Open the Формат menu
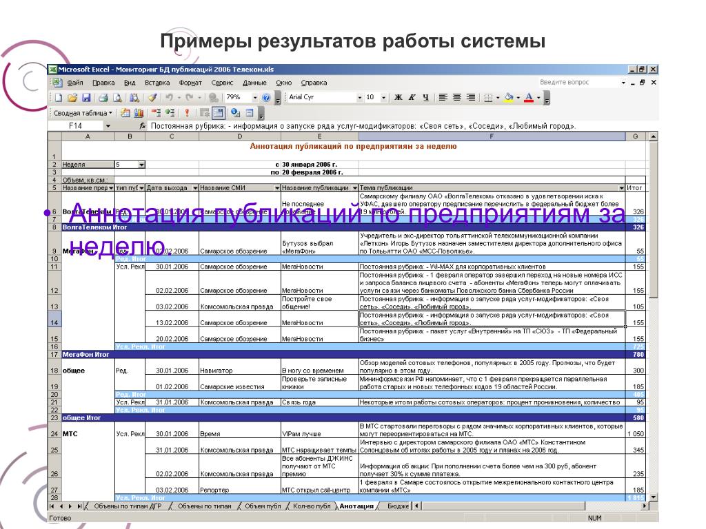Image resolution: width=706 pixels, height=529 pixels. tap(190, 83)
